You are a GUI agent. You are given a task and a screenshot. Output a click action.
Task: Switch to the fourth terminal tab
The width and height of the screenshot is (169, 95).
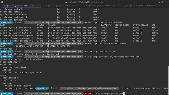pos(143,6)
